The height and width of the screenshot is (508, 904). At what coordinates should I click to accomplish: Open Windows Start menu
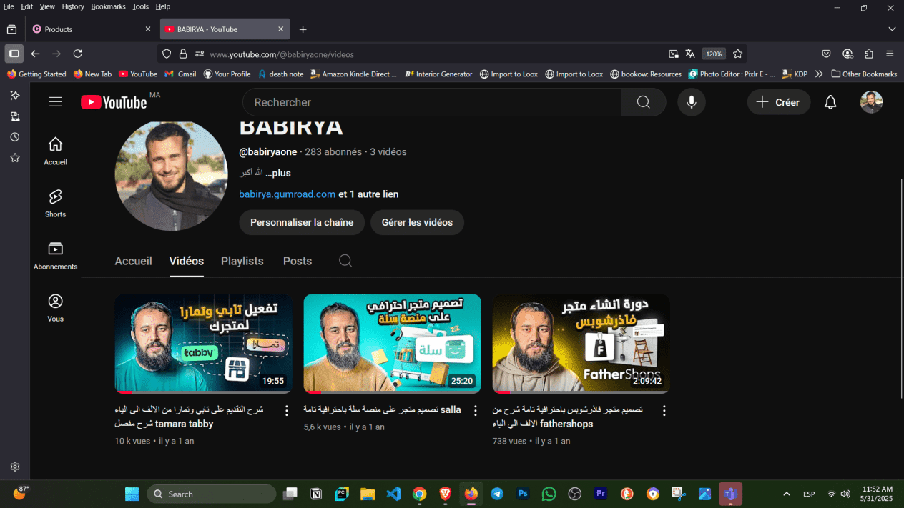[x=132, y=494]
